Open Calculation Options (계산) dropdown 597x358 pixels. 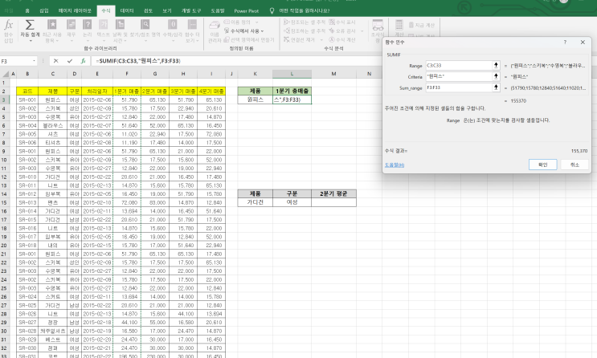(399, 28)
